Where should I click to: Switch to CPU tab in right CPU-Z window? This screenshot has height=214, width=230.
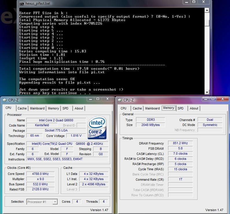[124, 108]
